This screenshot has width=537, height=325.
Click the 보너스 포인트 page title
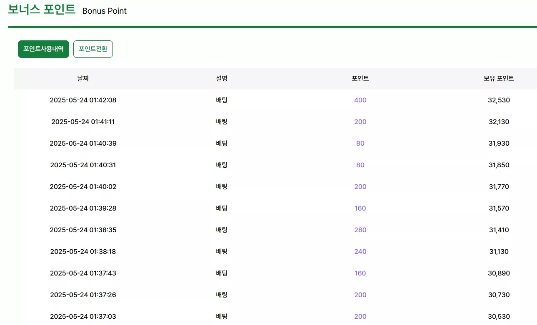[x=42, y=10]
